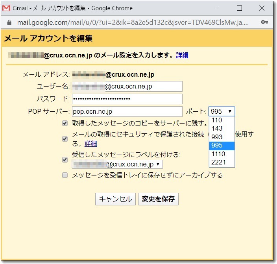The image size is (277, 264).
Task: Enable archive without saving to inbox checkbox
Action: point(65,175)
